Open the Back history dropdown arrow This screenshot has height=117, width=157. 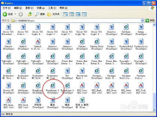coord(15,14)
